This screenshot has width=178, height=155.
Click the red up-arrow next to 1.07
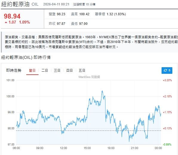(x=6, y=22)
